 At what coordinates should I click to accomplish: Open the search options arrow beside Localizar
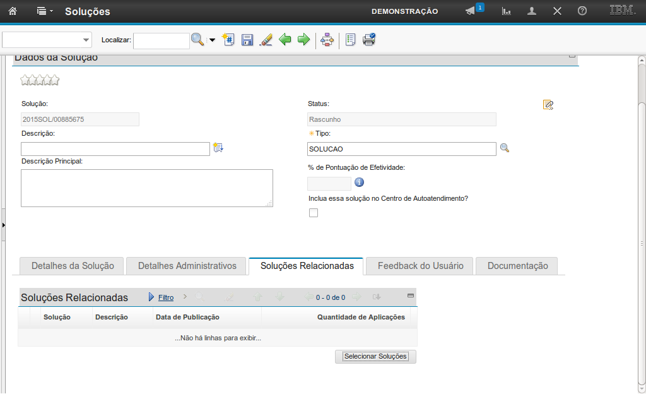212,40
